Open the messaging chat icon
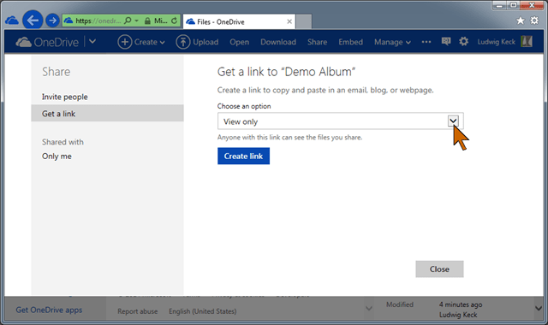This screenshot has height=325, width=548. (446, 42)
